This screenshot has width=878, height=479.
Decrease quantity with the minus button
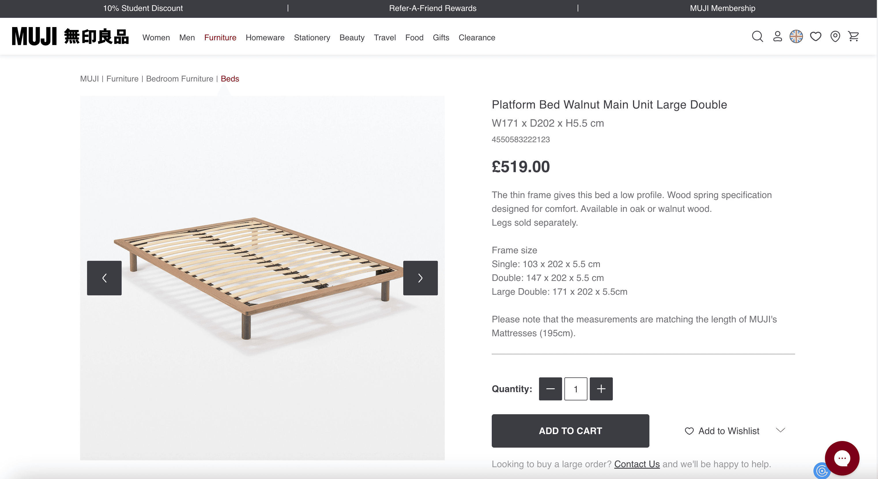(x=550, y=389)
